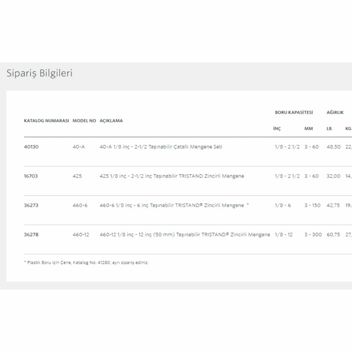Click the İNÇ sub-column header
The height and width of the screenshot is (352, 352).
pyautogui.click(x=277, y=129)
